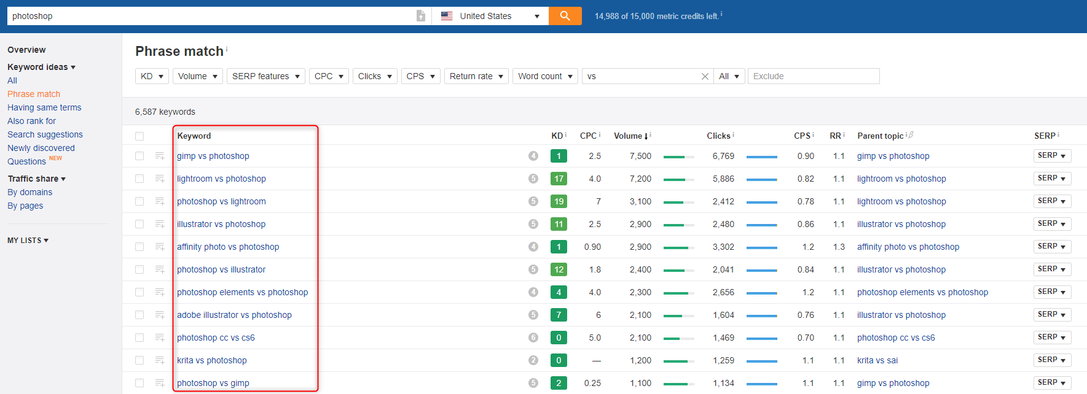Click the add-to-list icon for photoshop cc vs cs6
Screen dimensions: 1087x394
pos(160,338)
